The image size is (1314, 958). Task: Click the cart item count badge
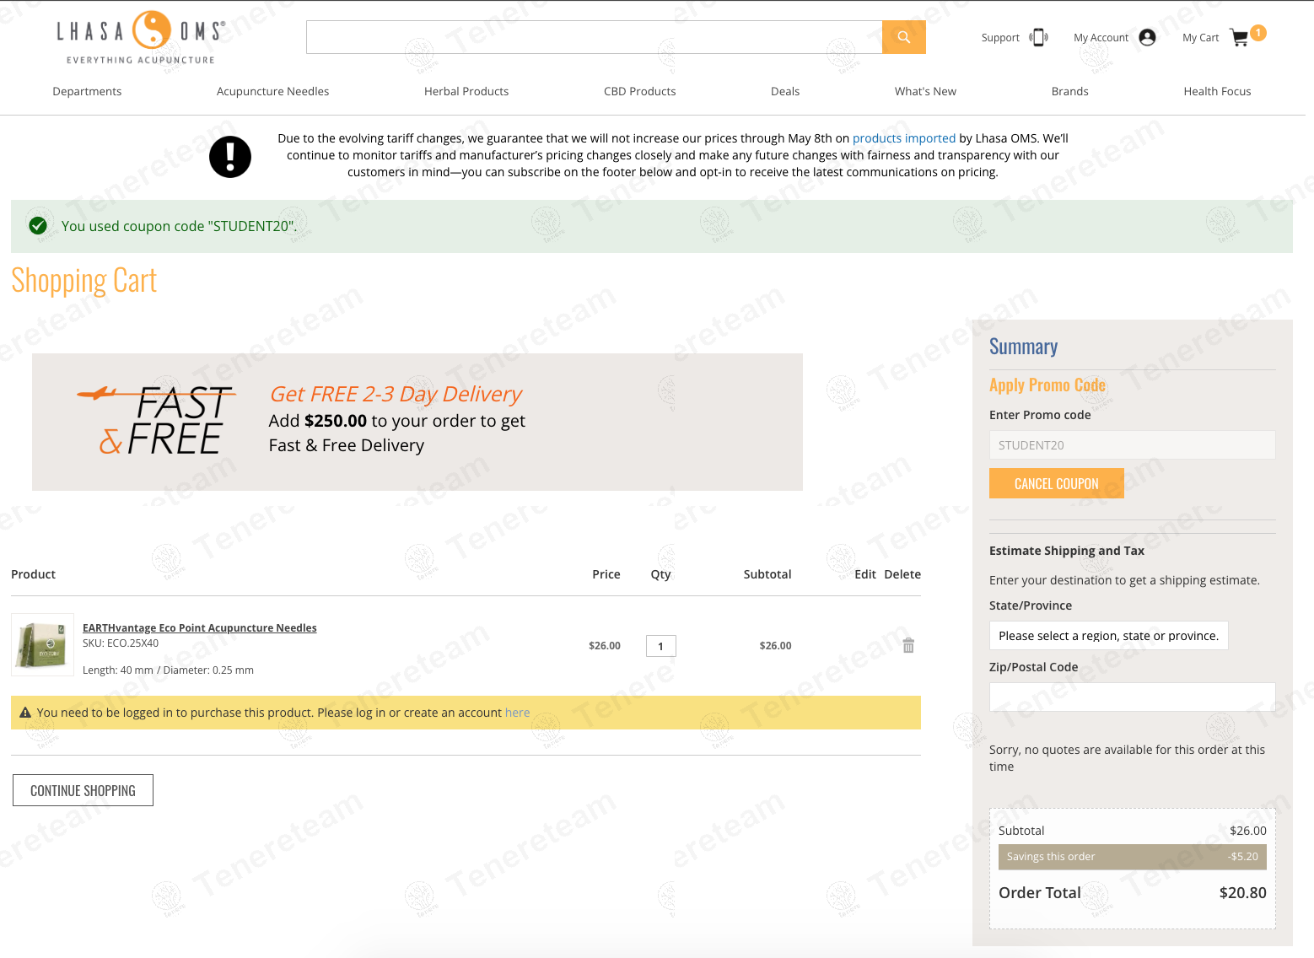click(1258, 33)
